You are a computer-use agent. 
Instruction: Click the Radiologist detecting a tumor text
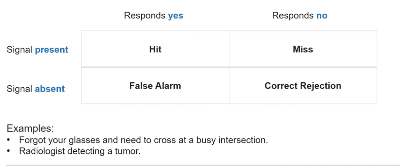pyautogui.click(x=80, y=151)
